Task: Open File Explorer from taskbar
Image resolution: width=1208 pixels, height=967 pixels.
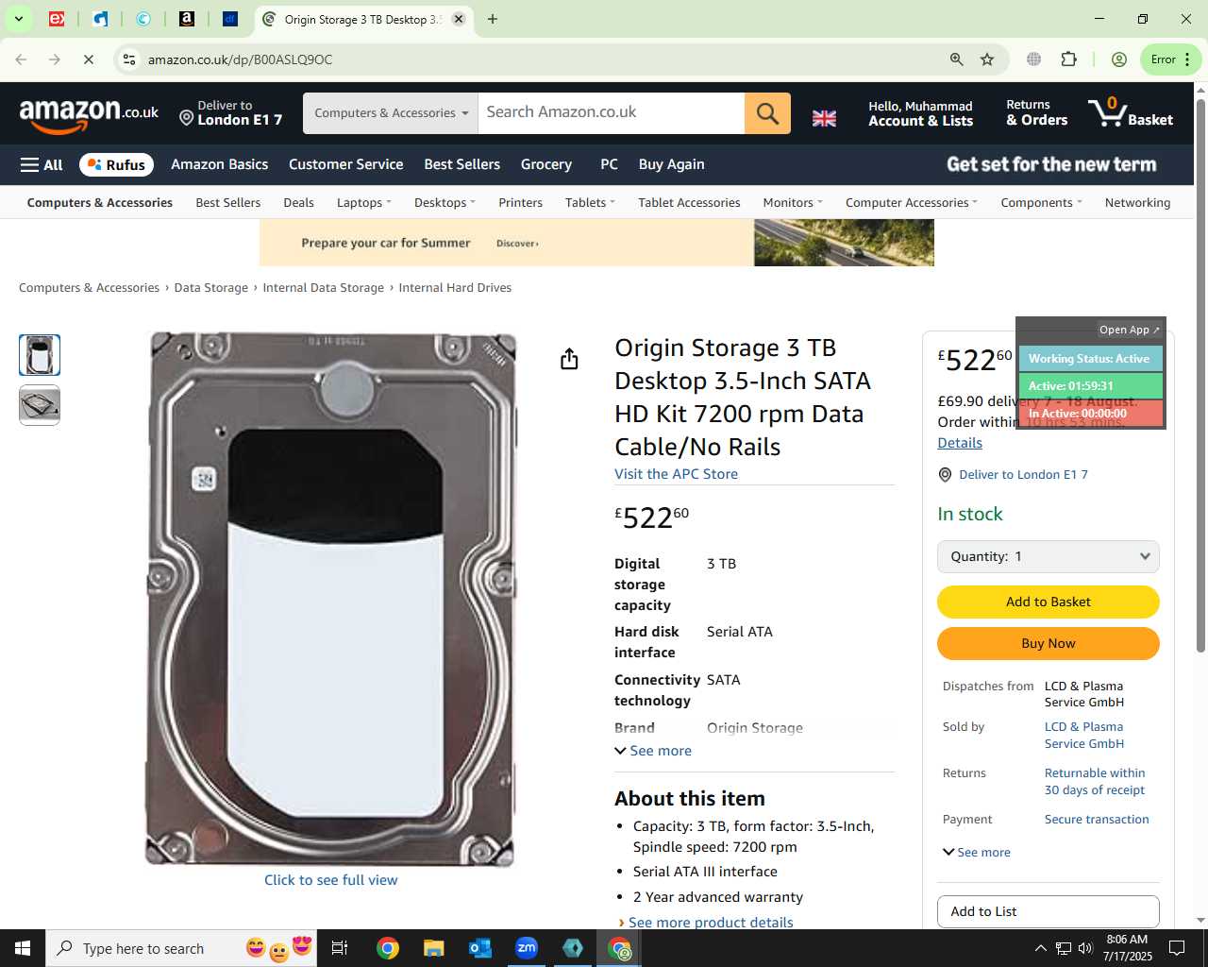Action: click(433, 948)
